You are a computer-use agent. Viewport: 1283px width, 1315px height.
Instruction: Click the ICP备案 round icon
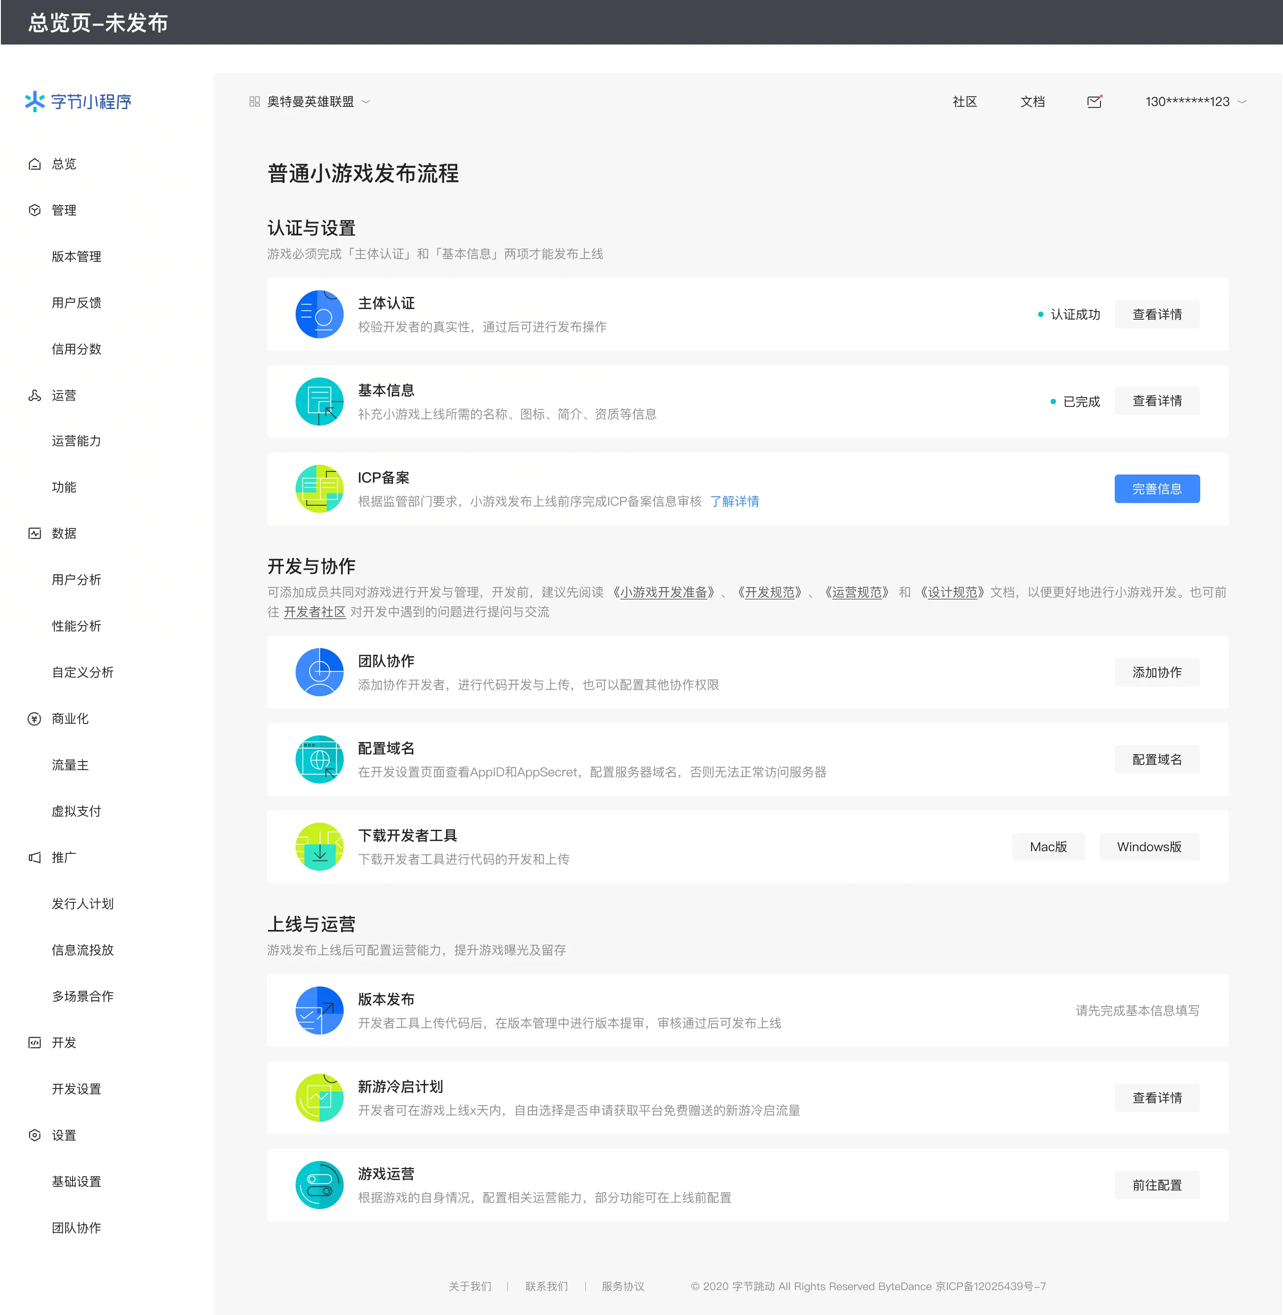319,488
